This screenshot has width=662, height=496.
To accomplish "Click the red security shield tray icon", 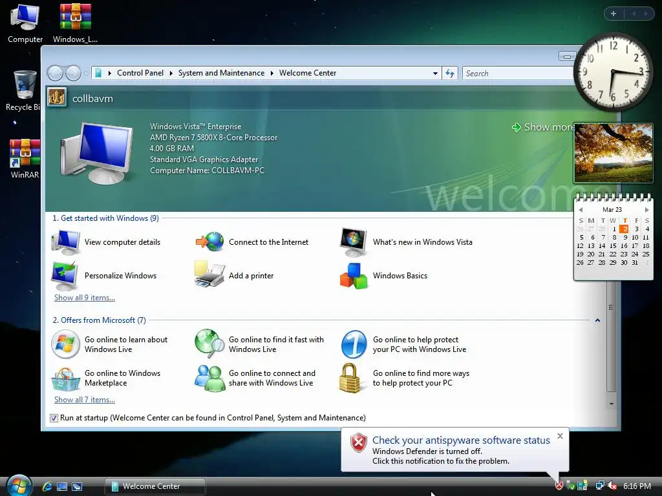I will [x=559, y=486].
